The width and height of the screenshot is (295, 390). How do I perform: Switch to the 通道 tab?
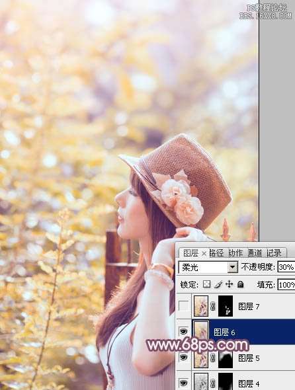point(255,253)
